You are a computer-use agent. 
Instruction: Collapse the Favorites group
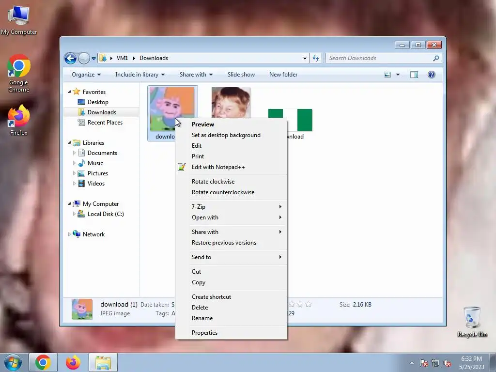tap(69, 92)
